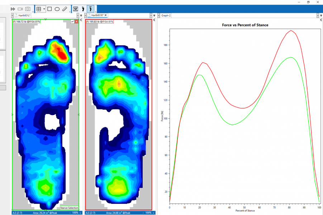Image resolution: width=323 pixels, height=215 pixels.
Task: Close the HartM01R tab
Action: 106,16
